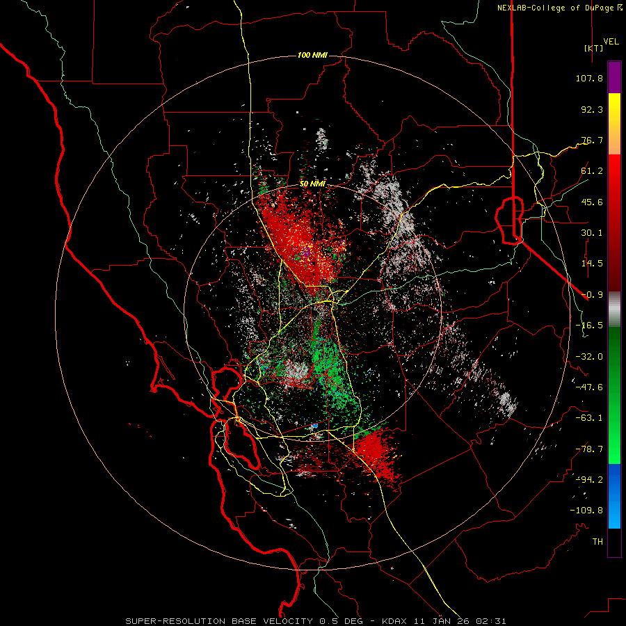Click the 100 NMI range ring label
The image size is (626, 626).
312,55
